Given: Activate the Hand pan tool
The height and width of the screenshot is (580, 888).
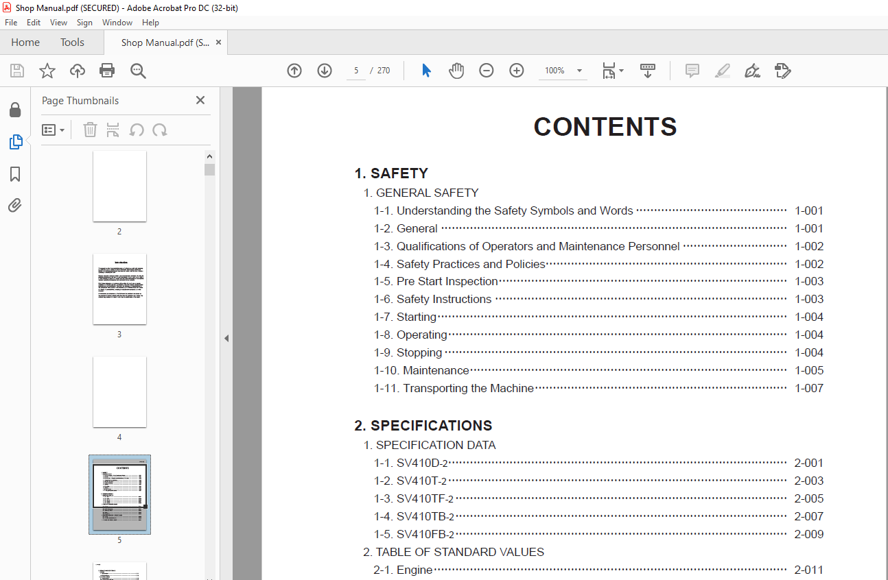Looking at the screenshot, I should pyautogui.click(x=456, y=71).
